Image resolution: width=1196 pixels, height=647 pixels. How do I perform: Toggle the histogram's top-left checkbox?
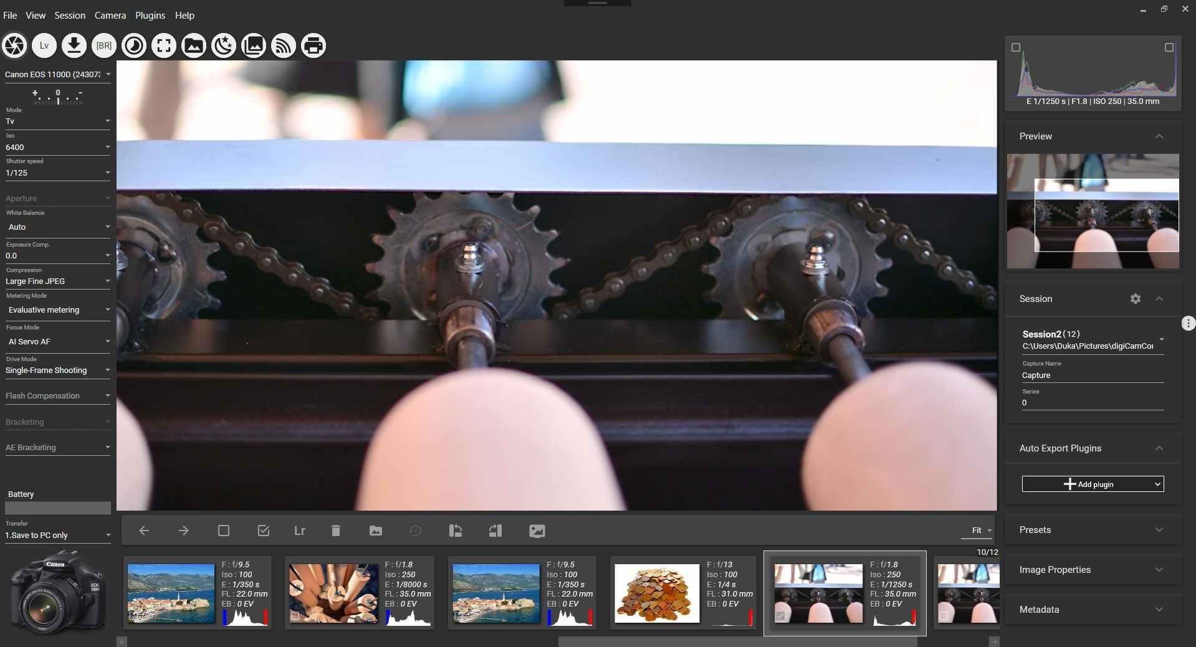point(1016,47)
